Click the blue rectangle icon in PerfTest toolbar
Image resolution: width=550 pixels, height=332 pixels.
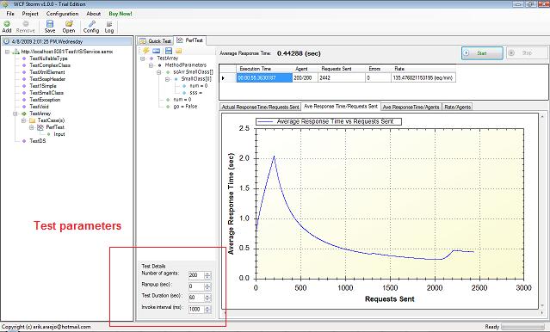coord(157,51)
